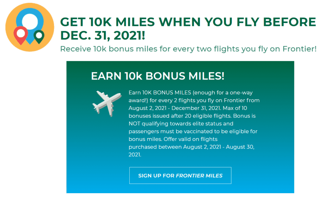Click the purchased between August 2 line

pyautogui.click(x=191, y=147)
